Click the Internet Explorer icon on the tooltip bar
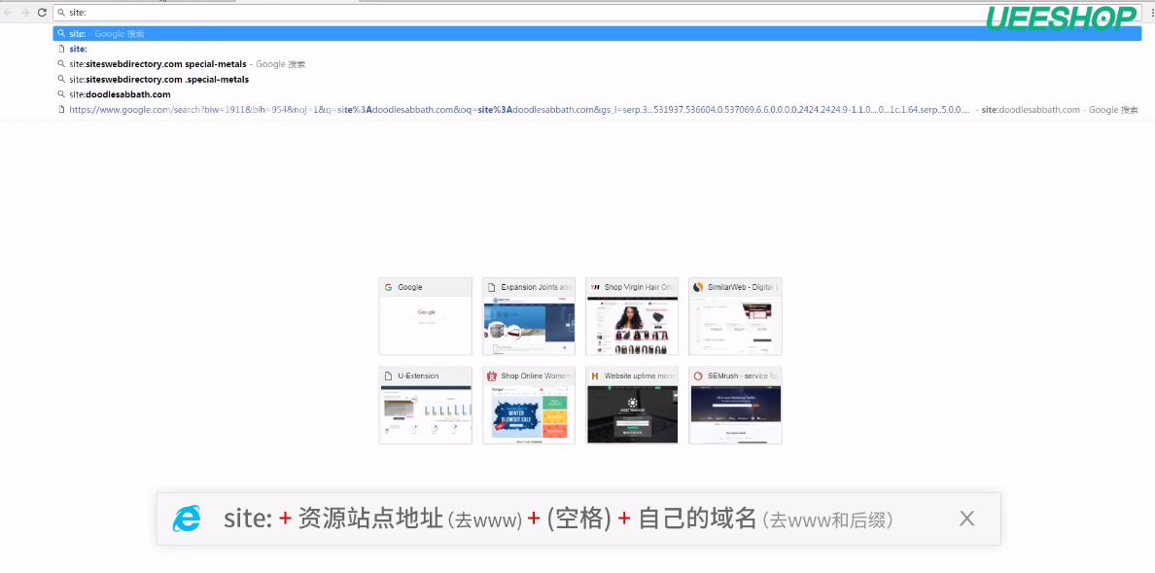Image resolution: width=1155 pixels, height=573 pixels. [186, 518]
